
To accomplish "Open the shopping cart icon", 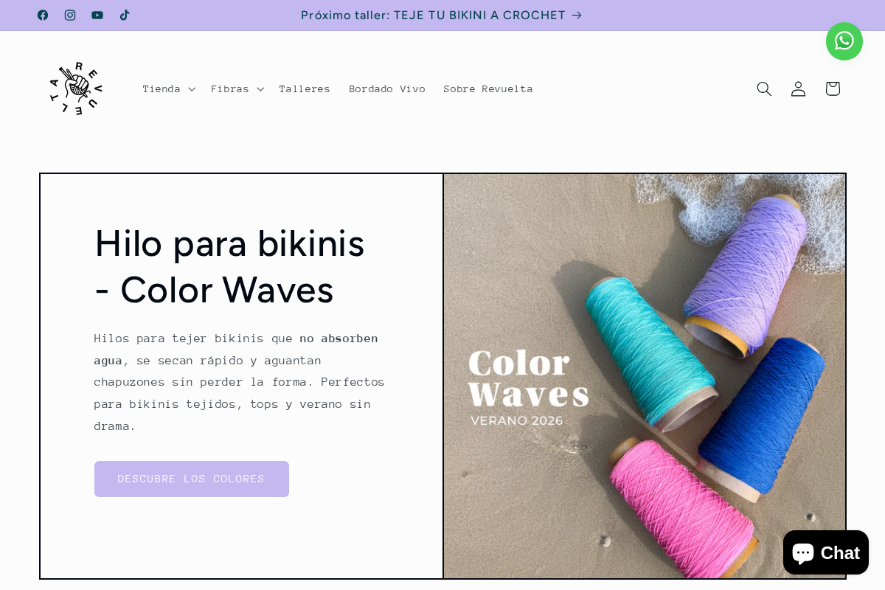I will tap(833, 88).
